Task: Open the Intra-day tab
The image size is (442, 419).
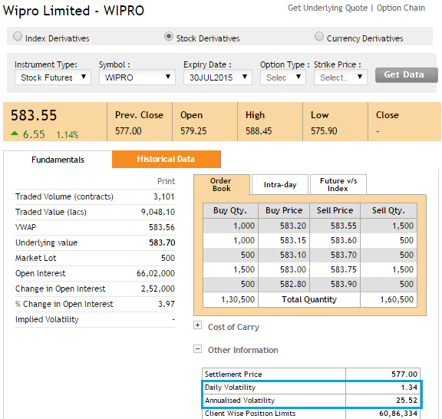Action: point(280,185)
